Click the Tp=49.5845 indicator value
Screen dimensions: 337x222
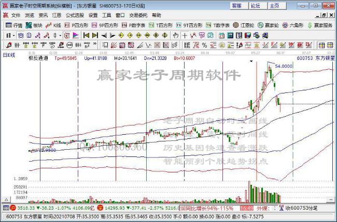point(65,58)
